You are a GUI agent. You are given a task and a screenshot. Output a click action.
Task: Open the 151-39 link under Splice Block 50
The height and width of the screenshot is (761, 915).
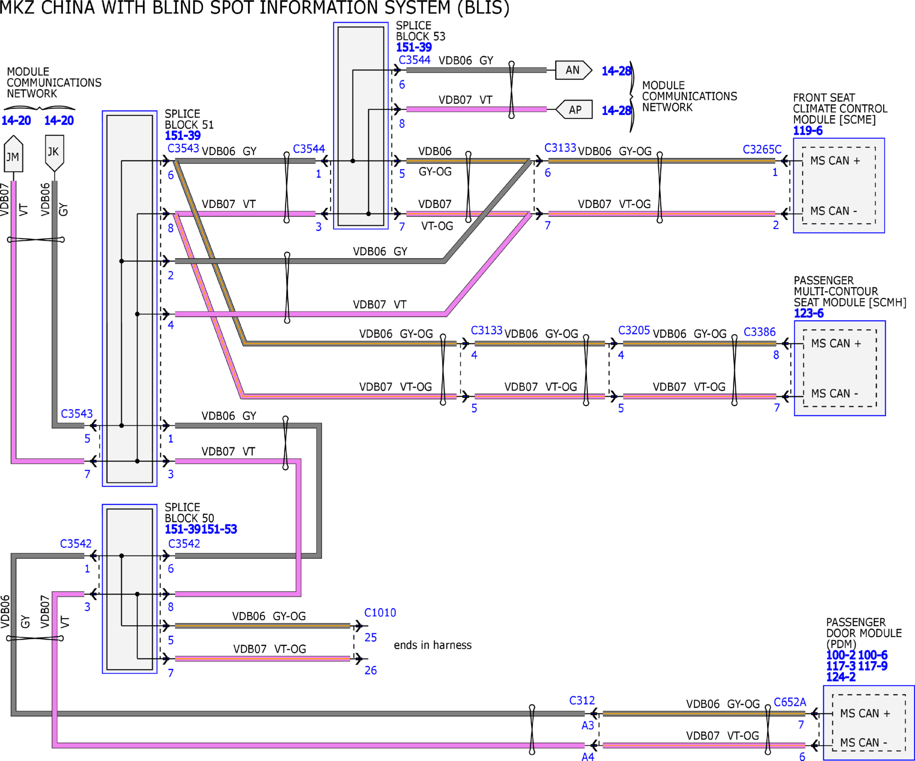pos(183,529)
